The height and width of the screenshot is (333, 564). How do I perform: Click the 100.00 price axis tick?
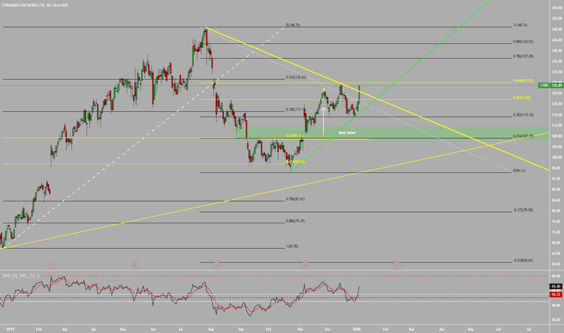pos(556,157)
